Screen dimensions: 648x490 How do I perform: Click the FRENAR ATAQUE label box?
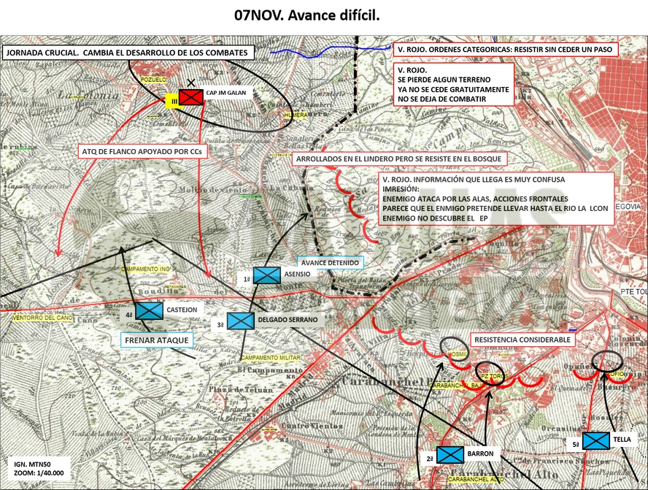[157, 340]
